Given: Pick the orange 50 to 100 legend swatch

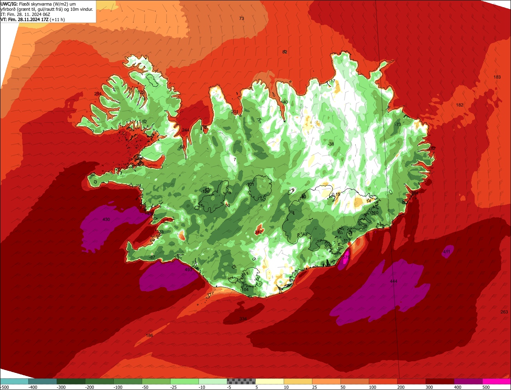Looking at the screenshot, I should [355, 381].
